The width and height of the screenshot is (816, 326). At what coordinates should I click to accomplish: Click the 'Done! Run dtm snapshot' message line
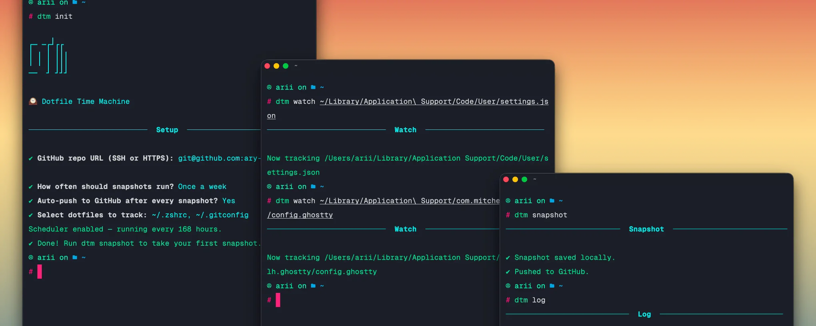[x=144, y=243]
